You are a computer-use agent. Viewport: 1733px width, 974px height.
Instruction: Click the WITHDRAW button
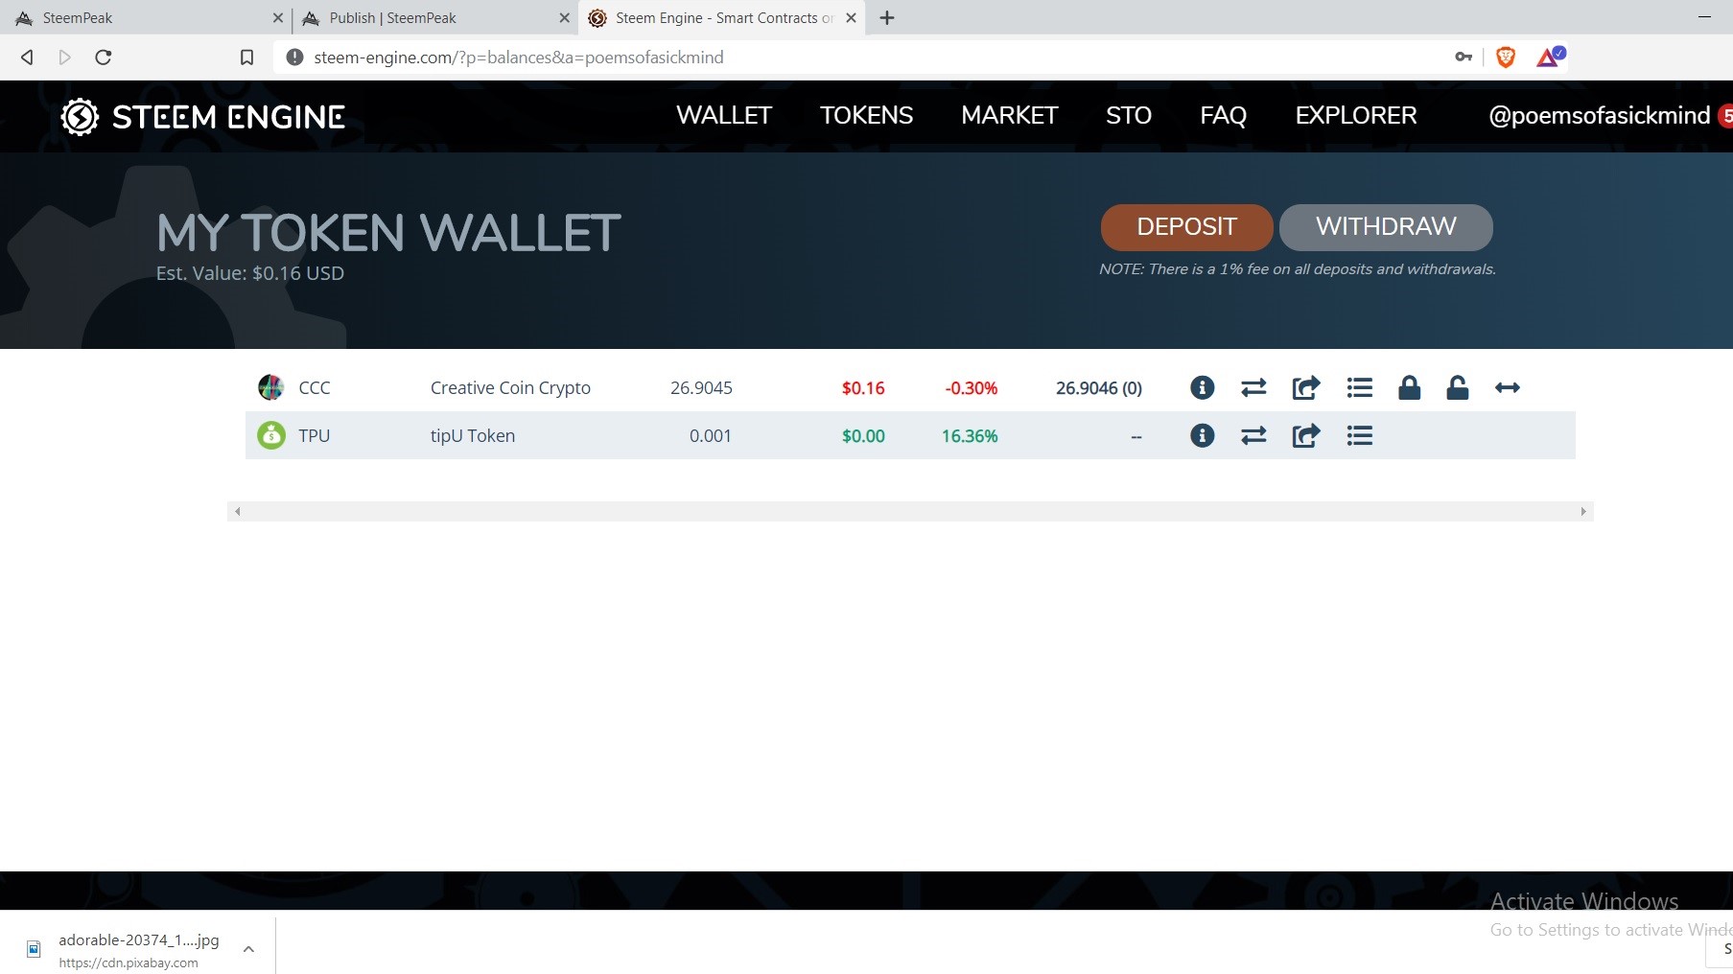coord(1386,227)
